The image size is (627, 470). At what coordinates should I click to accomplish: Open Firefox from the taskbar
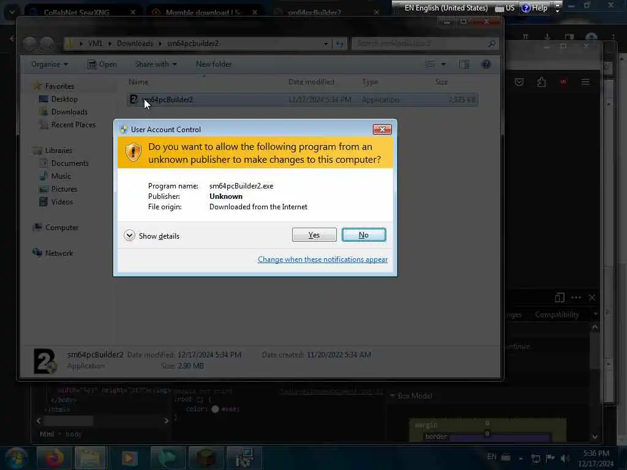[x=54, y=458]
